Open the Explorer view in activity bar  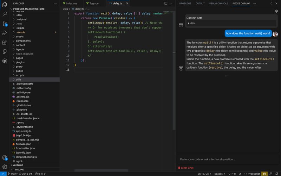click(5, 5)
